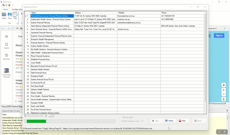The height and width of the screenshot is (135, 230).
Task: Enable the Mine all pages checkbox
Action: pos(120,117)
